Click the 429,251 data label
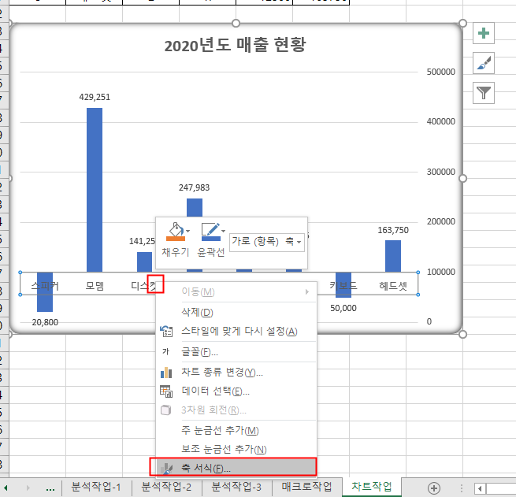 (95, 97)
